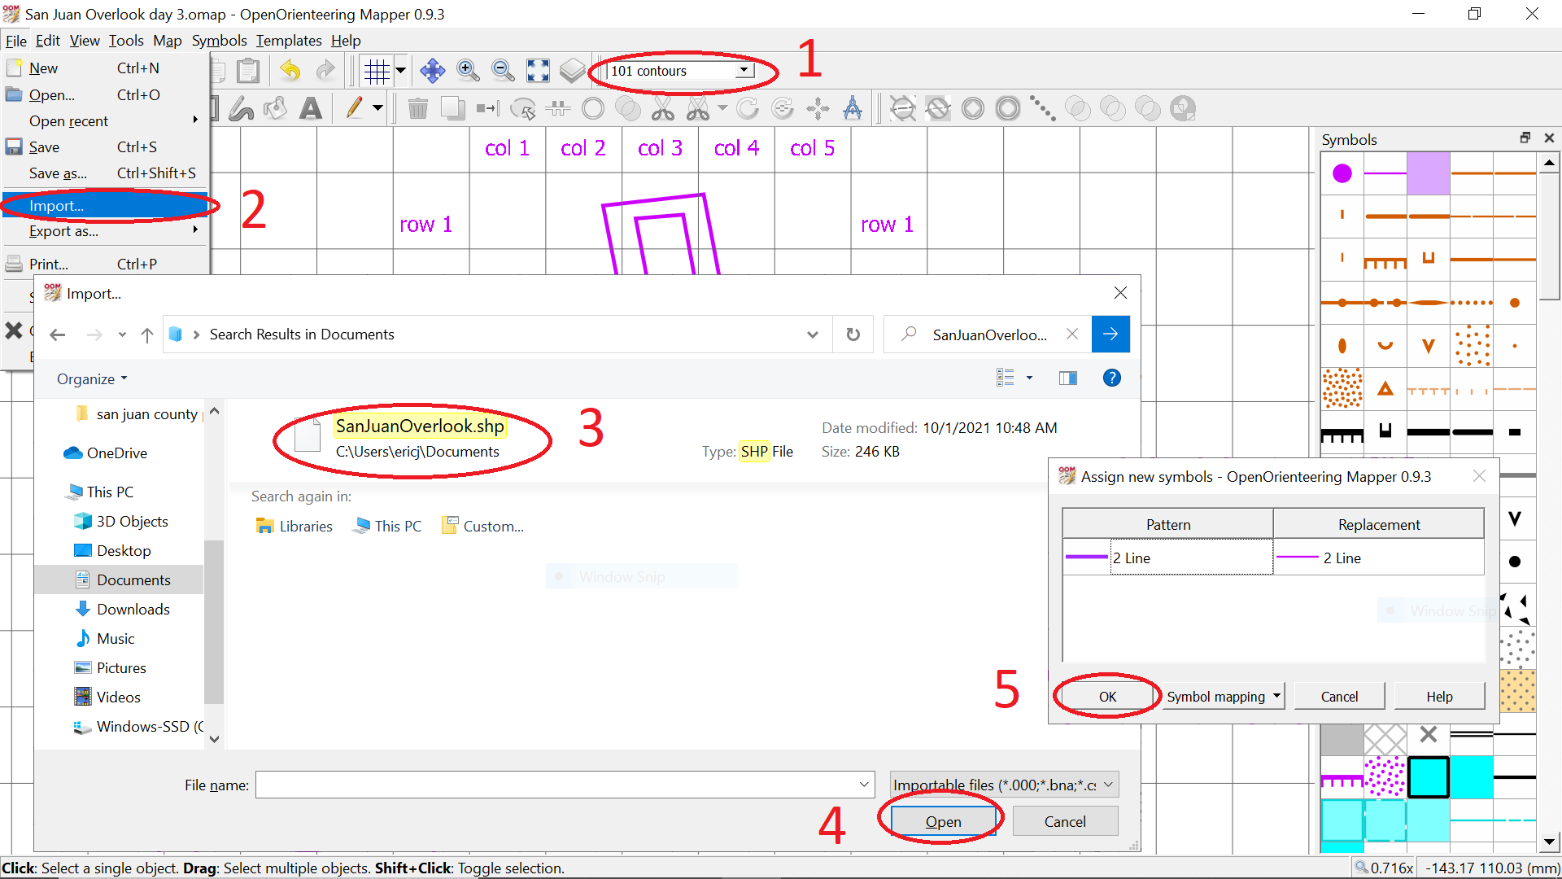Select the pencil paint-on-template tool

tap(354, 108)
